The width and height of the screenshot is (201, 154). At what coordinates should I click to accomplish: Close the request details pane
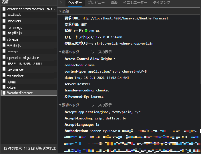tap(61, 3)
